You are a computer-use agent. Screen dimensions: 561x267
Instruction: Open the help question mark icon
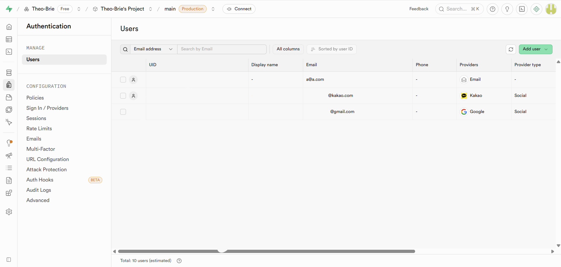pos(492,9)
